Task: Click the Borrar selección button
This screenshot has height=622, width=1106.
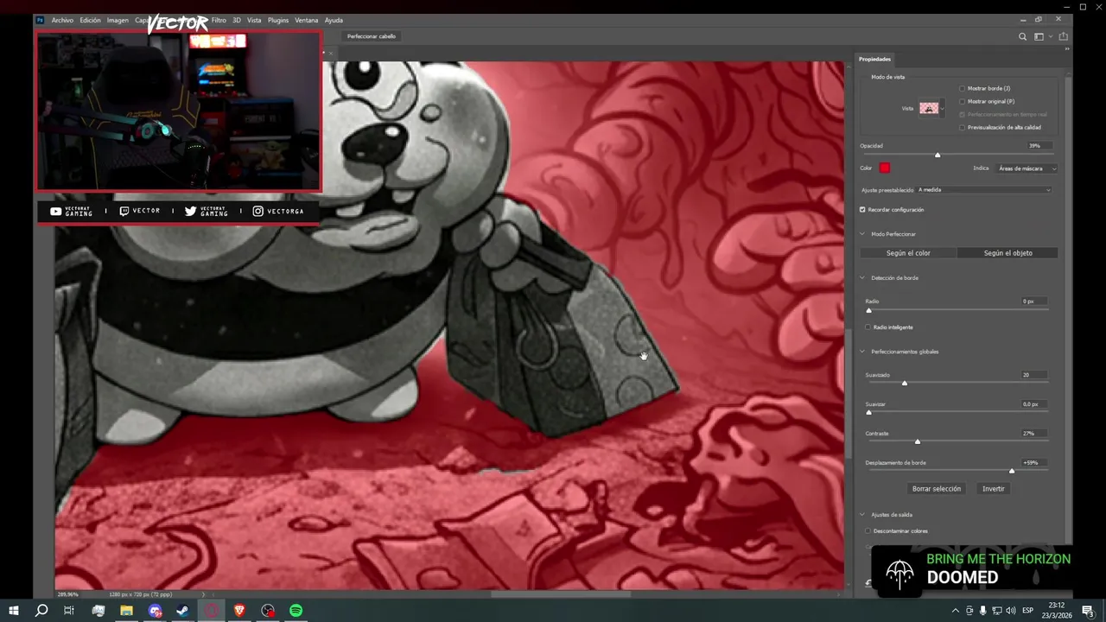Action: pos(937,489)
